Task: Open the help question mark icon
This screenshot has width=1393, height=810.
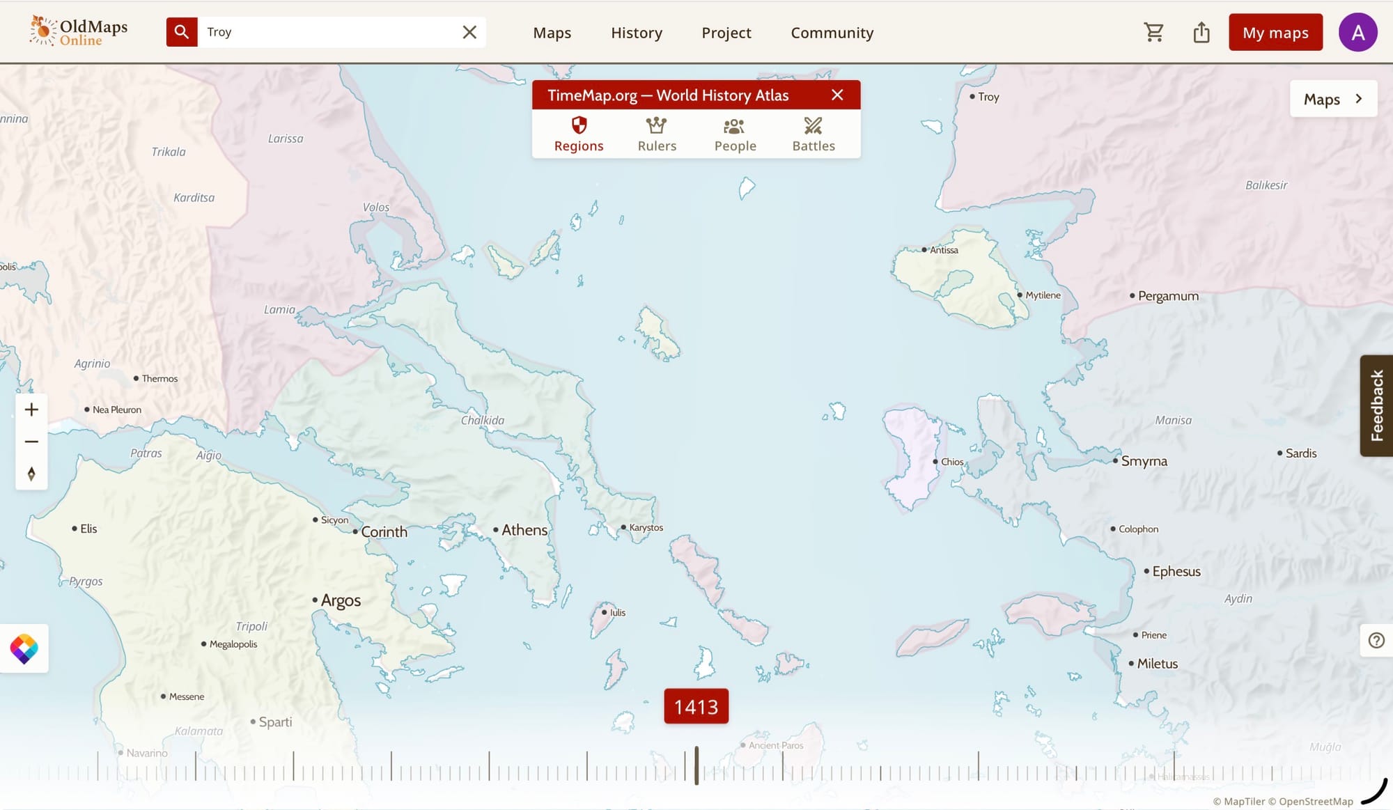Action: click(1376, 640)
